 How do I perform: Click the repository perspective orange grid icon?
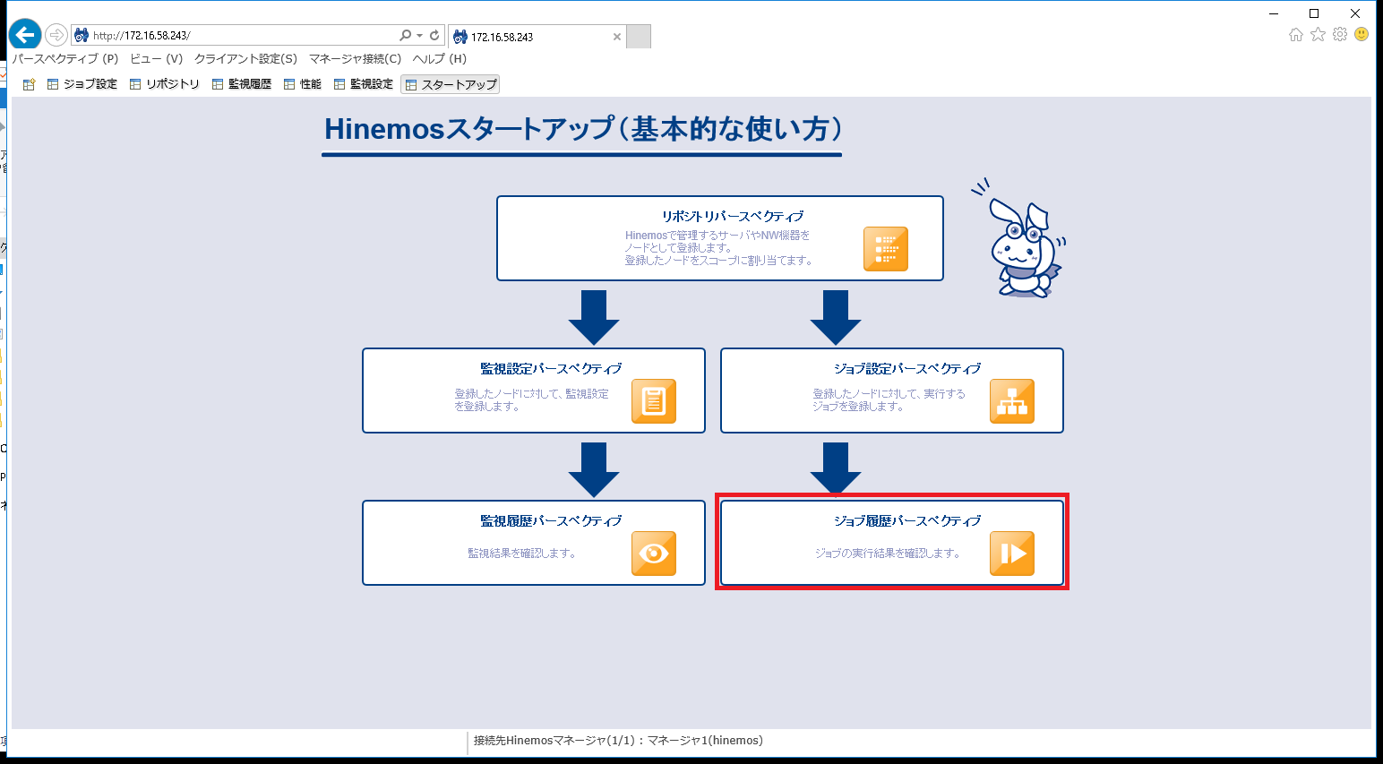[x=885, y=249]
